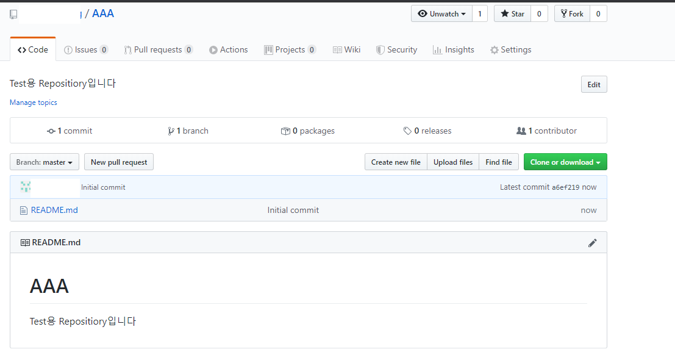Open the Initial commit message in commit bar
This screenshot has width=675, height=349.
click(x=103, y=187)
